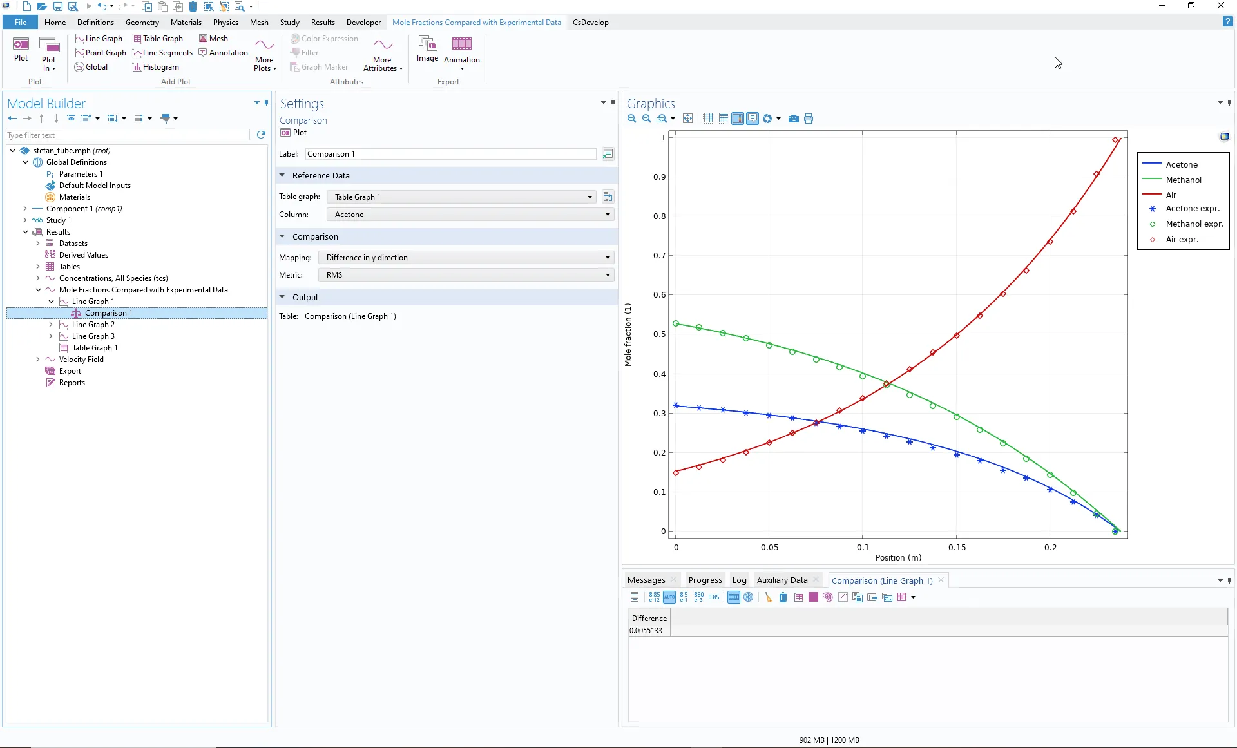Click the Zoom In magnifier icon

point(631,119)
